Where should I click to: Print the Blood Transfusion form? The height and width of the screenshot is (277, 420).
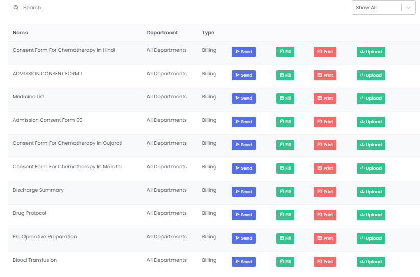click(x=325, y=262)
